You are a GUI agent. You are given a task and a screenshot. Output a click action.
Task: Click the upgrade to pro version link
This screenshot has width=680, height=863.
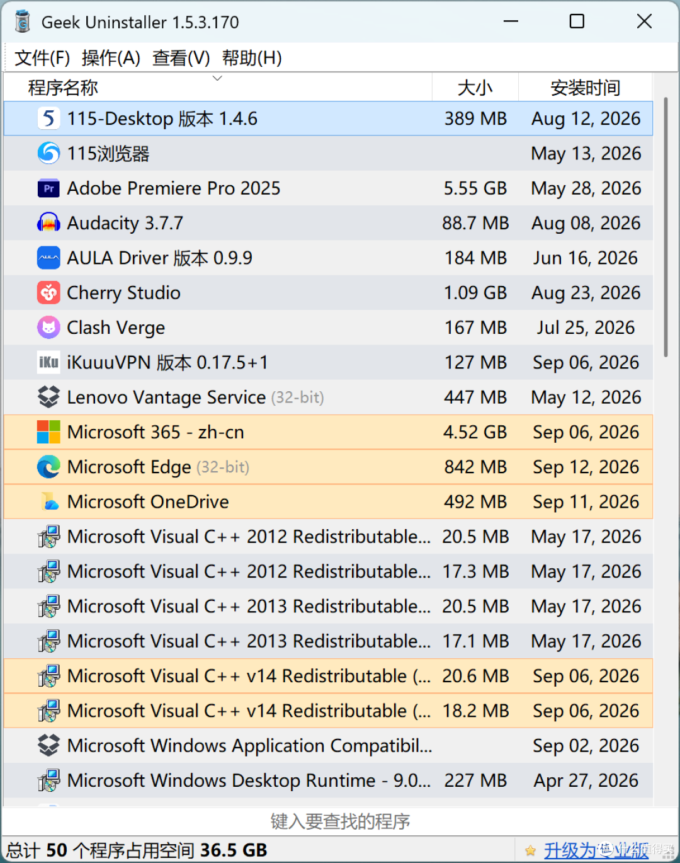[x=596, y=850]
